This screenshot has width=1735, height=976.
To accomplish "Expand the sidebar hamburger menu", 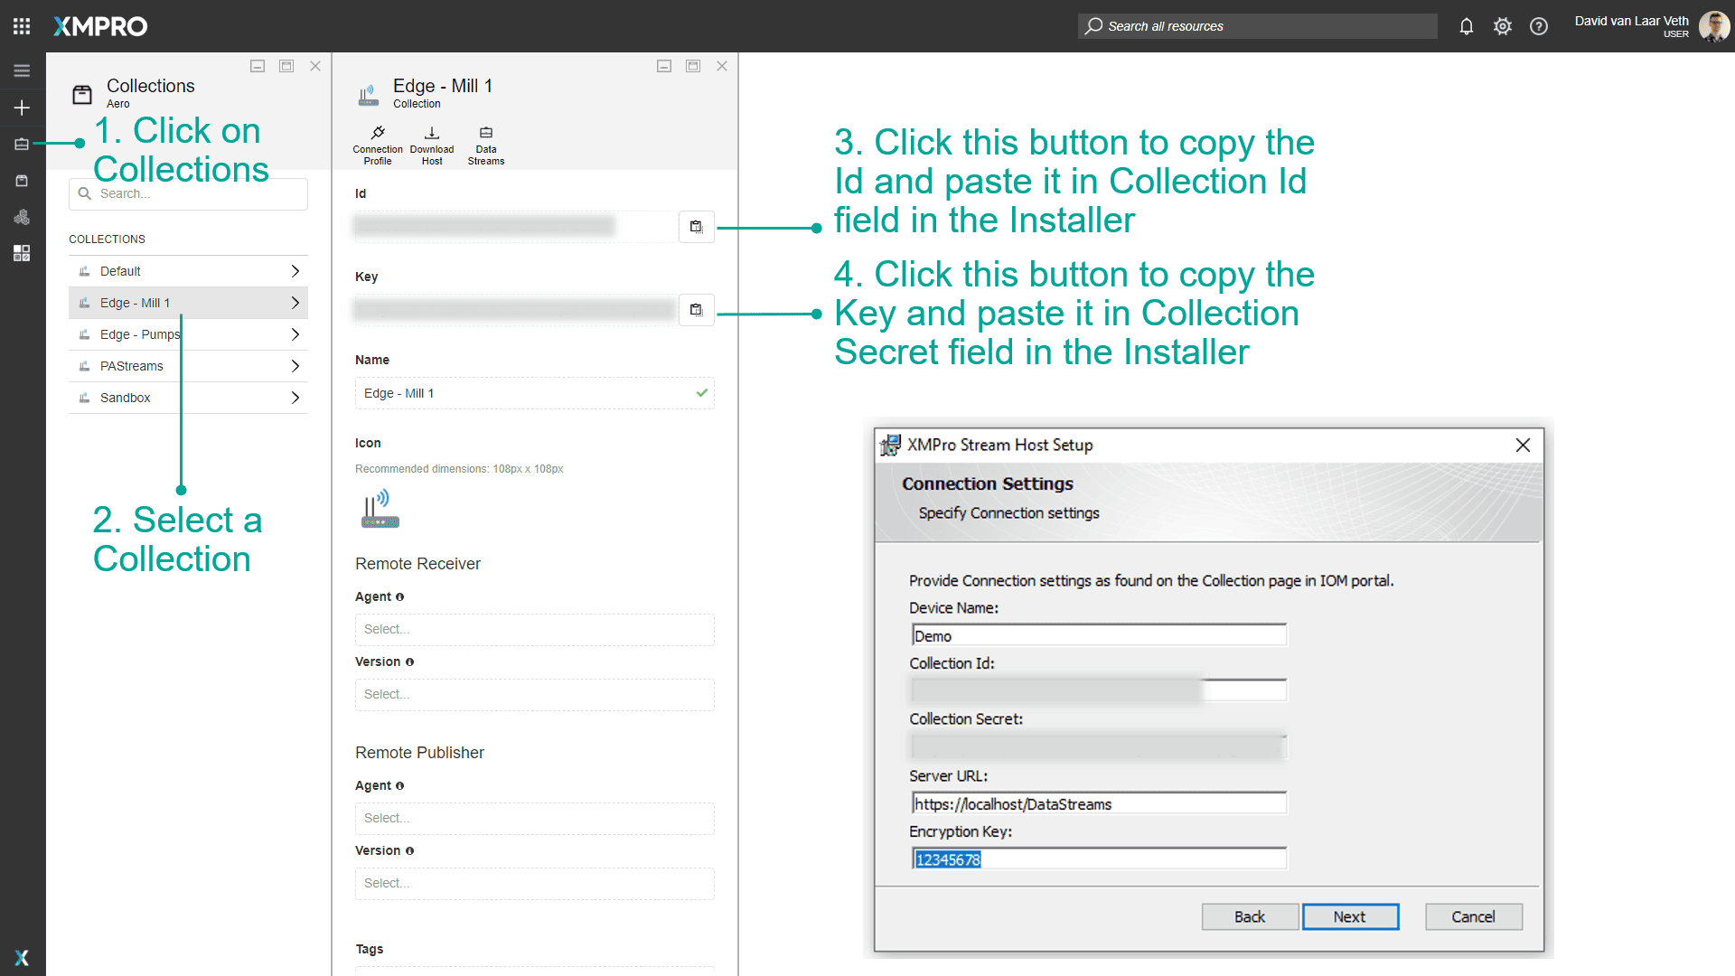I will click(x=22, y=70).
